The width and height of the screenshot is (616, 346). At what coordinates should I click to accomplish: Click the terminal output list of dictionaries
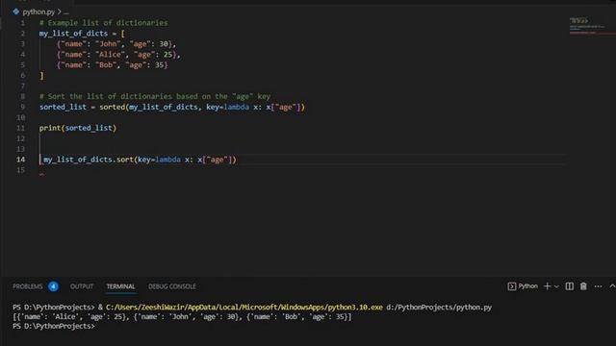(182, 316)
